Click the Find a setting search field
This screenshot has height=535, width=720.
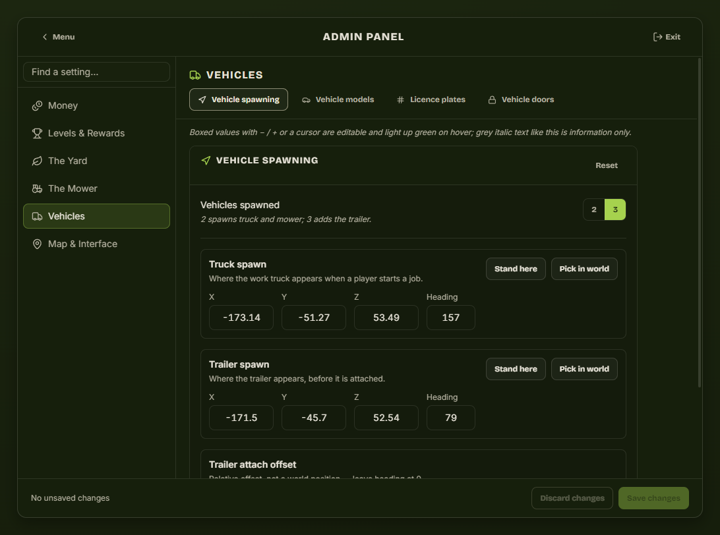pyautogui.click(x=96, y=72)
